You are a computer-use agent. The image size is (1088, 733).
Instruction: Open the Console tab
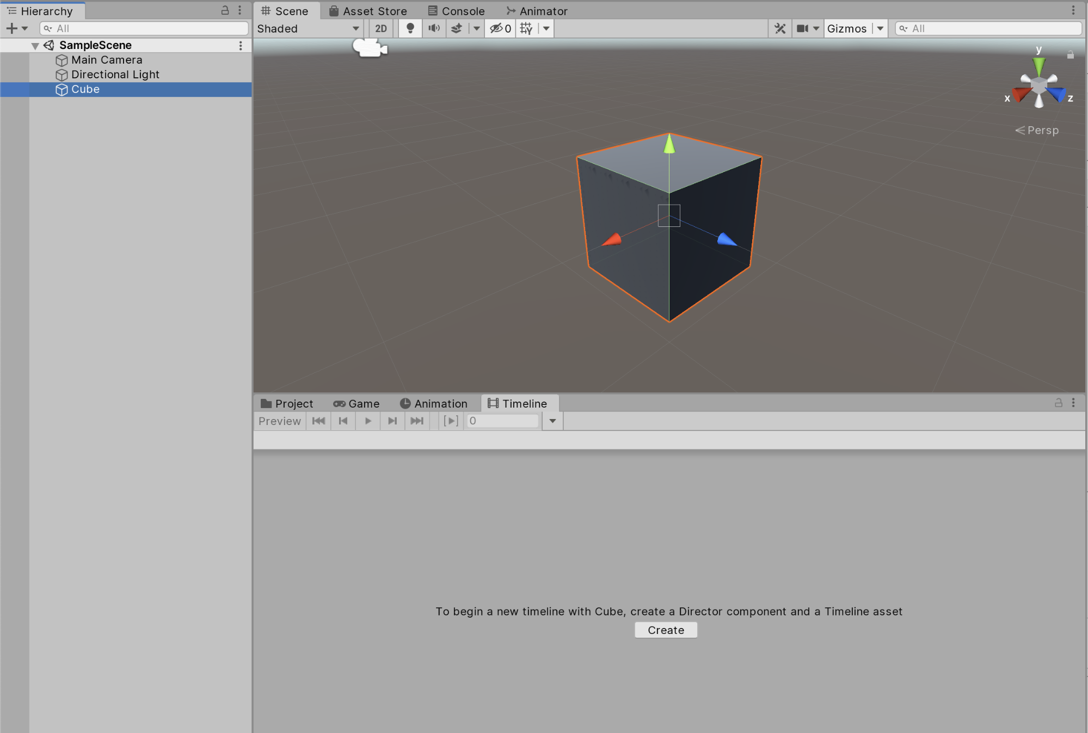coord(456,11)
